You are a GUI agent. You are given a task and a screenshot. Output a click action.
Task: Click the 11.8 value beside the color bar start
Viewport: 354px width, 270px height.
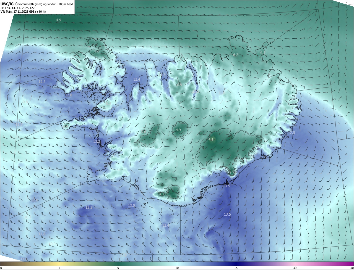[x=24, y=259]
